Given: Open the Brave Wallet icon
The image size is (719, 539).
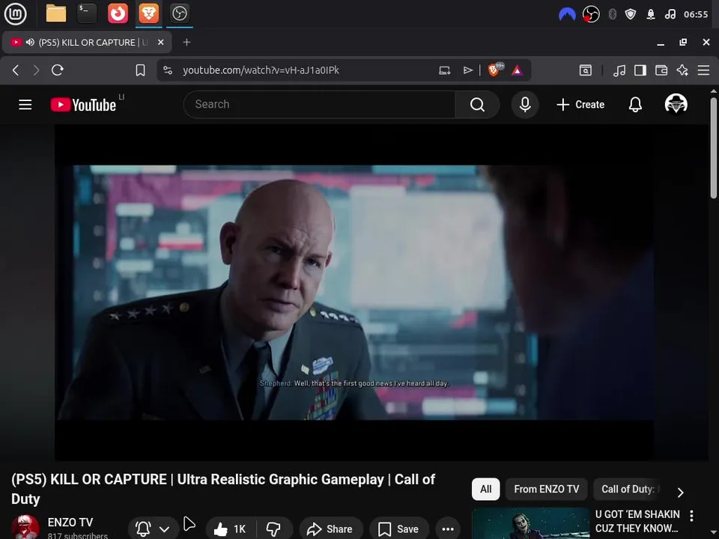Looking at the screenshot, I should pos(661,70).
